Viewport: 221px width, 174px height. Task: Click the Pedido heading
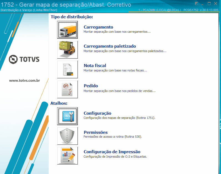[91, 86]
